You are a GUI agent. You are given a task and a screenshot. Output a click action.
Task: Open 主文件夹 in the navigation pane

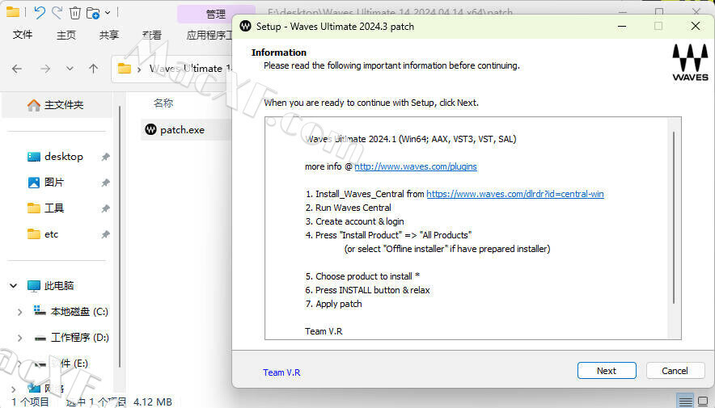57,105
